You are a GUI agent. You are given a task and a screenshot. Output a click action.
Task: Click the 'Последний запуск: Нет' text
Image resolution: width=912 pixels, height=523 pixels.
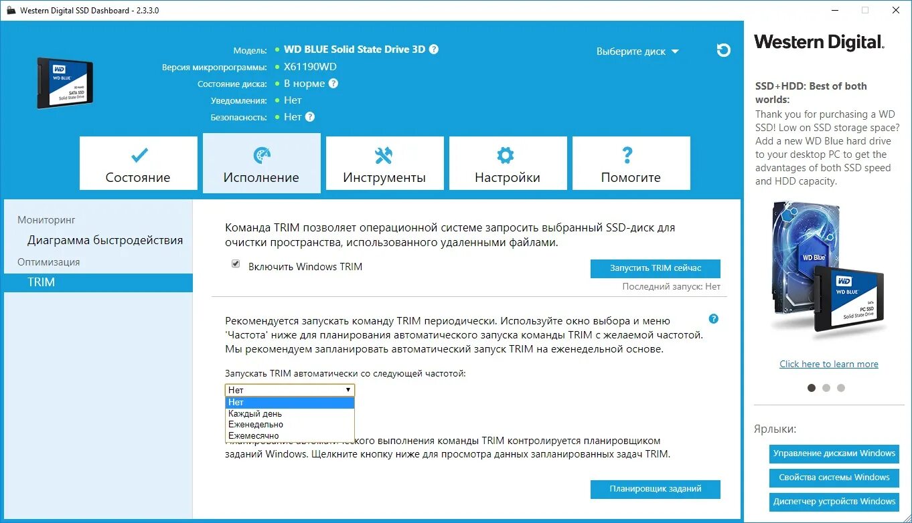(x=672, y=286)
